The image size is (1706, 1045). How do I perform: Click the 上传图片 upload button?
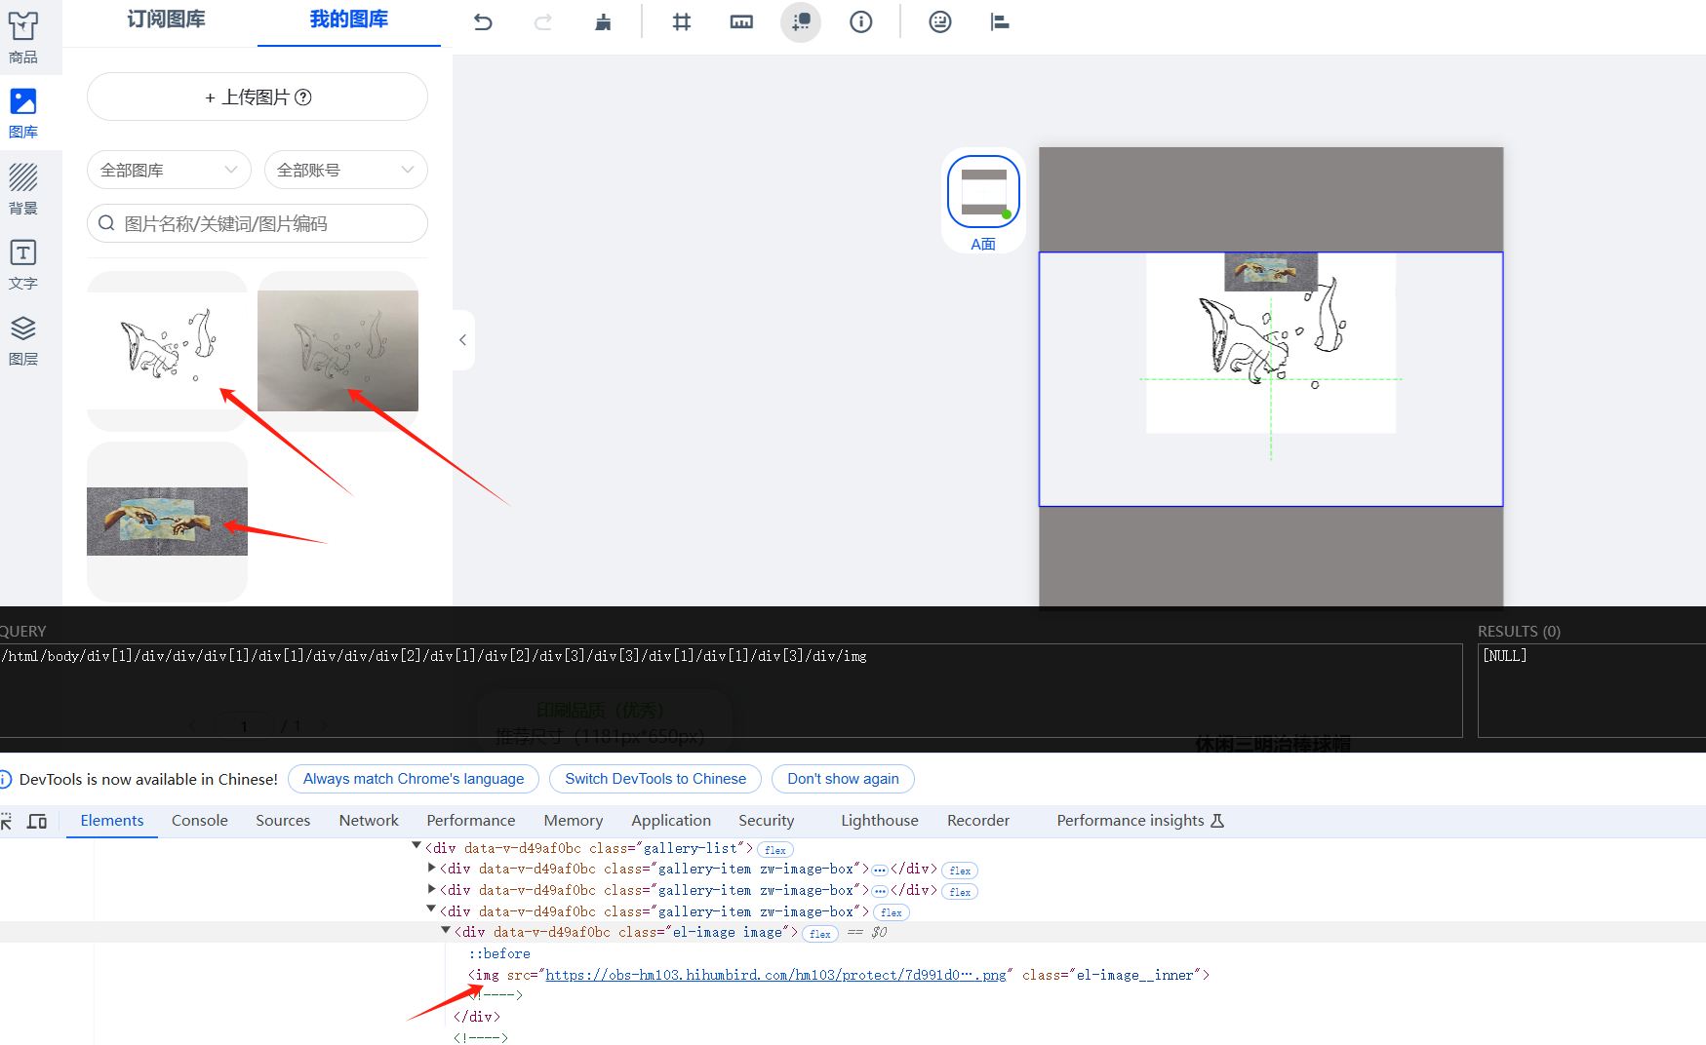258,97
